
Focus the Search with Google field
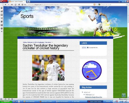114,5
